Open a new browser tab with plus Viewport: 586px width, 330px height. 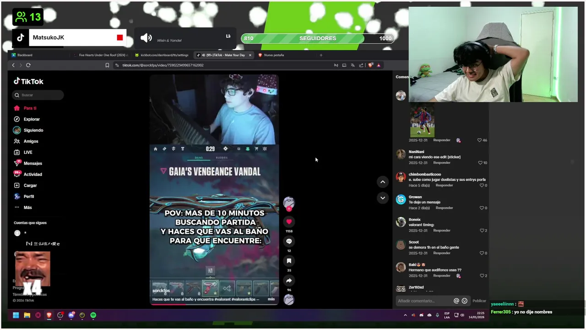(321, 55)
